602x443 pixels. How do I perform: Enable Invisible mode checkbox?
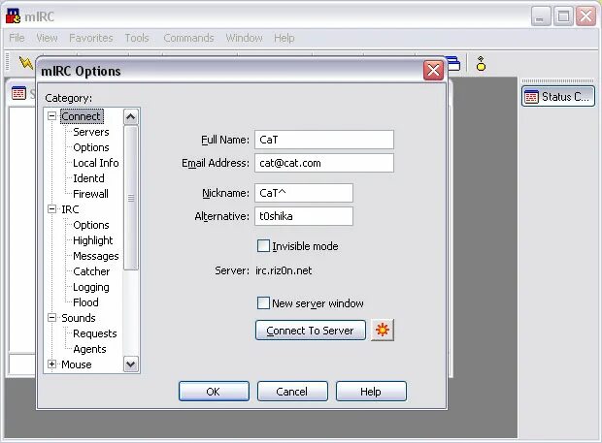[263, 246]
